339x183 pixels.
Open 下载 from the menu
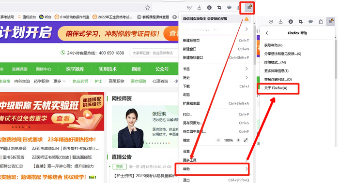[x=216, y=86]
